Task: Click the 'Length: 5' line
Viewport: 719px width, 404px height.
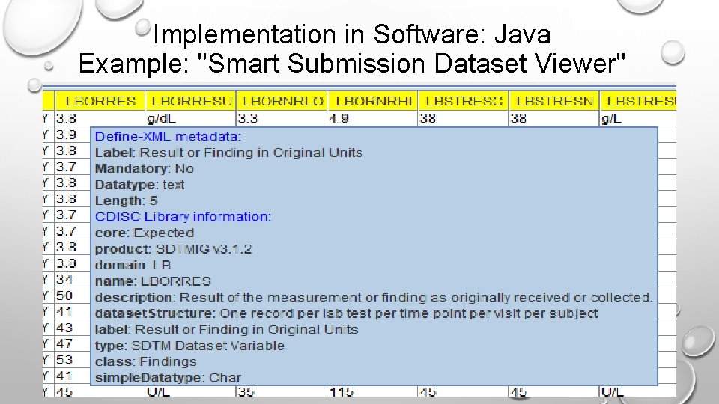Action: tap(126, 201)
